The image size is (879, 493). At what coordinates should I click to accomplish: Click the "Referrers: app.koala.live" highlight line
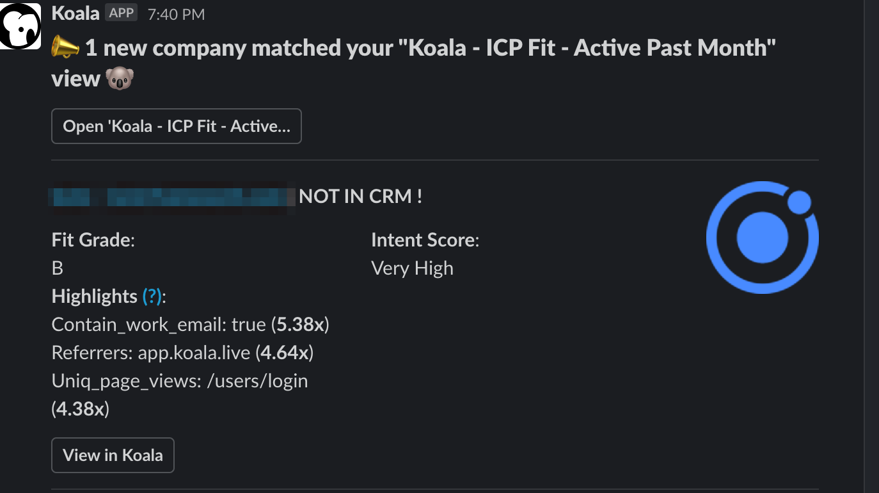click(x=182, y=353)
